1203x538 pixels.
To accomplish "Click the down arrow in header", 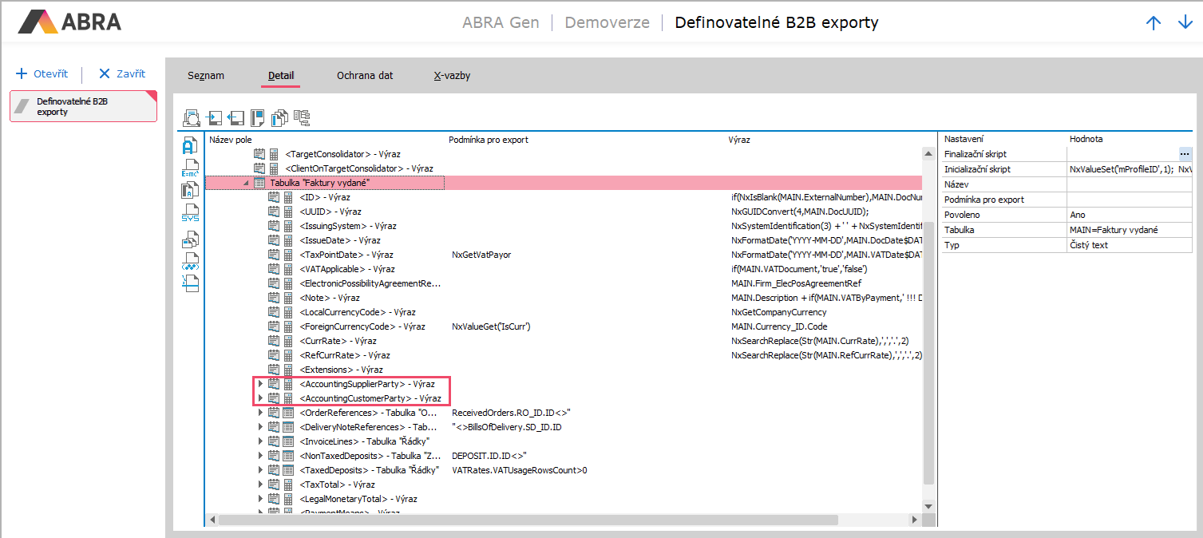I will 1185,22.
